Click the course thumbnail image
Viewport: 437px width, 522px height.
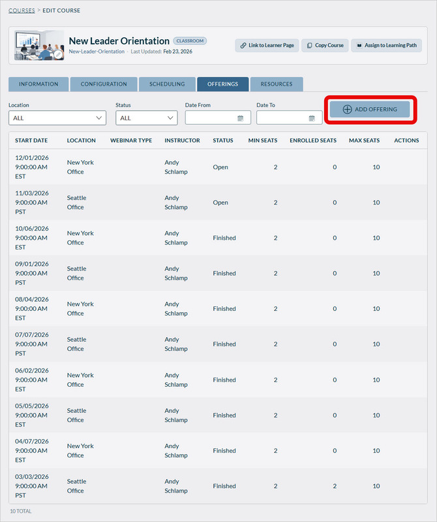click(x=39, y=45)
